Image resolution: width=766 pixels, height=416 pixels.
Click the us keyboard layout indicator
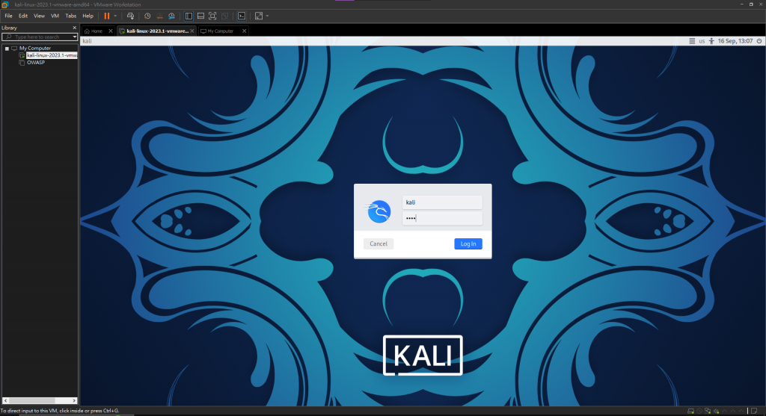click(702, 41)
